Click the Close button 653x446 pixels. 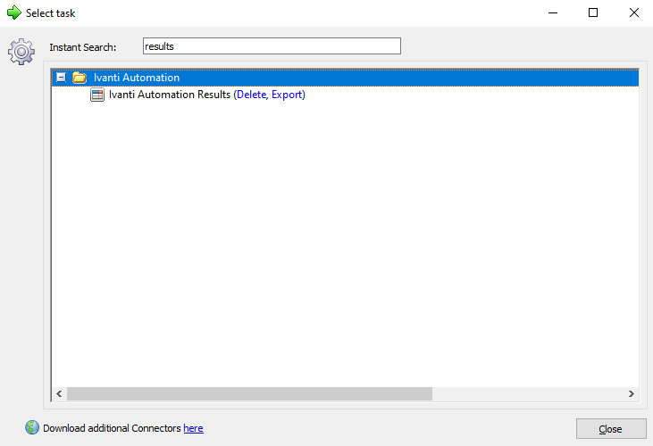point(611,428)
